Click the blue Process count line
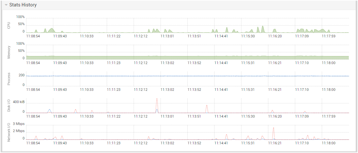Viewport: 358px width, 153px height. pyautogui.click(x=187, y=76)
